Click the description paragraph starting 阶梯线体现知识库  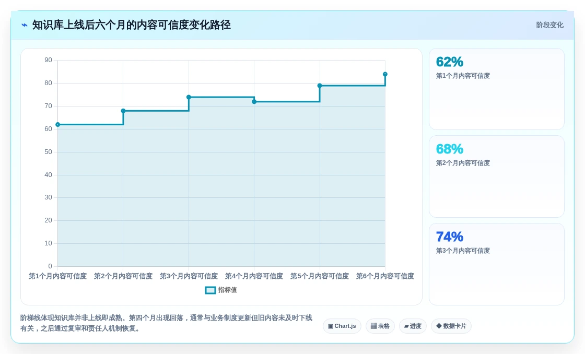click(x=166, y=323)
